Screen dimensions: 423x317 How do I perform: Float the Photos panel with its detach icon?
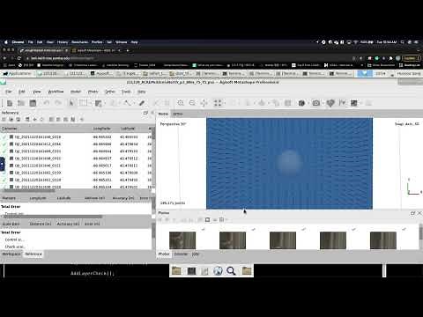click(x=412, y=213)
